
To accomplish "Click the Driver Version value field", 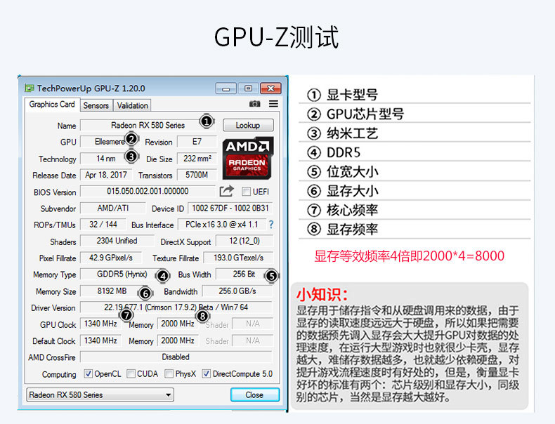I will coord(176,307).
